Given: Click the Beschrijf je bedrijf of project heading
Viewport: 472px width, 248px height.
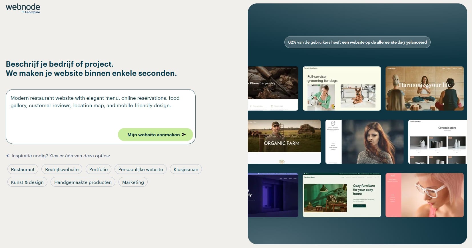Looking at the screenshot, I should (91, 69).
